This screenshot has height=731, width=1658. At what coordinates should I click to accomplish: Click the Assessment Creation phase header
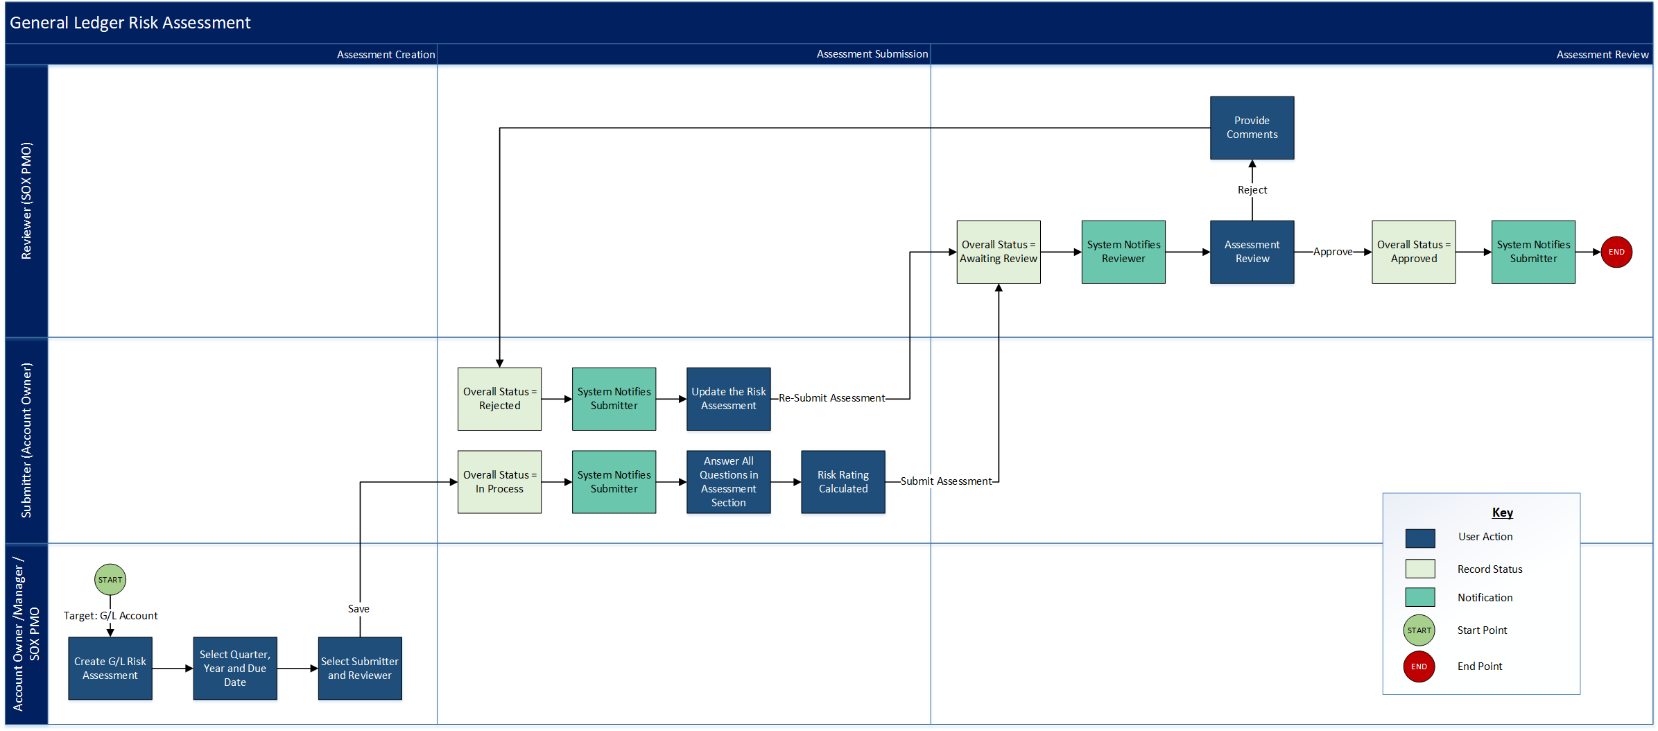pyautogui.click(x=386, y=55)
